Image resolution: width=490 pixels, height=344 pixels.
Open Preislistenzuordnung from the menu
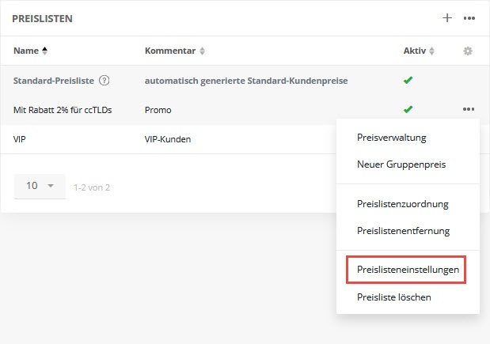(402, 204)
